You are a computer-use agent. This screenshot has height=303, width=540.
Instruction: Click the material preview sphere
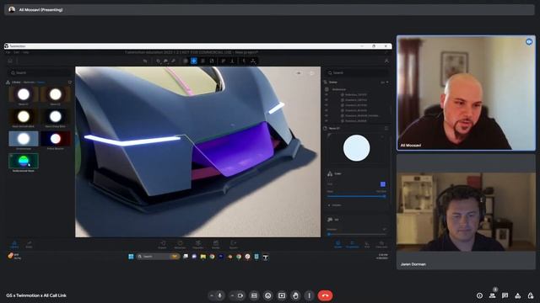click(x=356, y=148)
